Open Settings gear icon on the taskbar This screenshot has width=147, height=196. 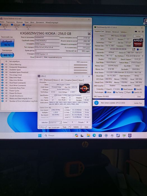106,135
